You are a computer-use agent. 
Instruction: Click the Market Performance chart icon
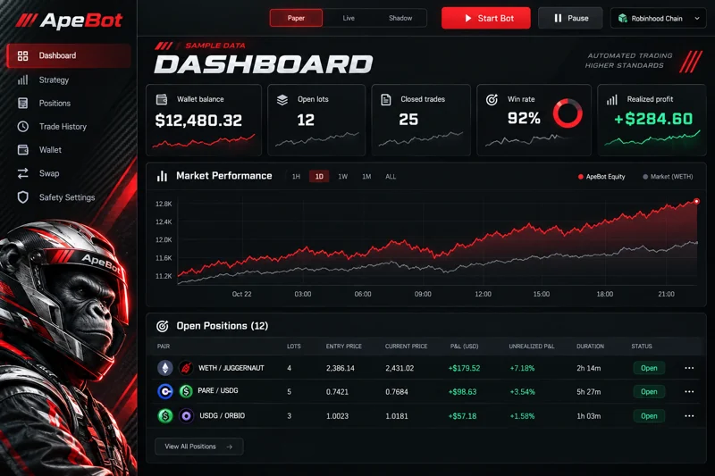(x=162, y=176)
